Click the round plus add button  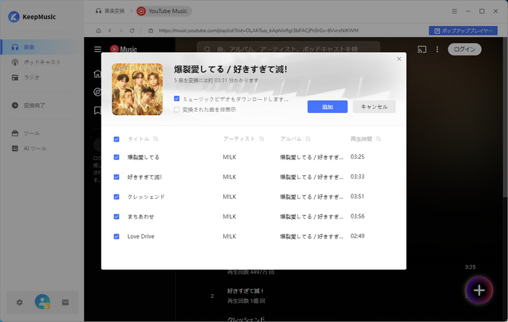(479, 290)
